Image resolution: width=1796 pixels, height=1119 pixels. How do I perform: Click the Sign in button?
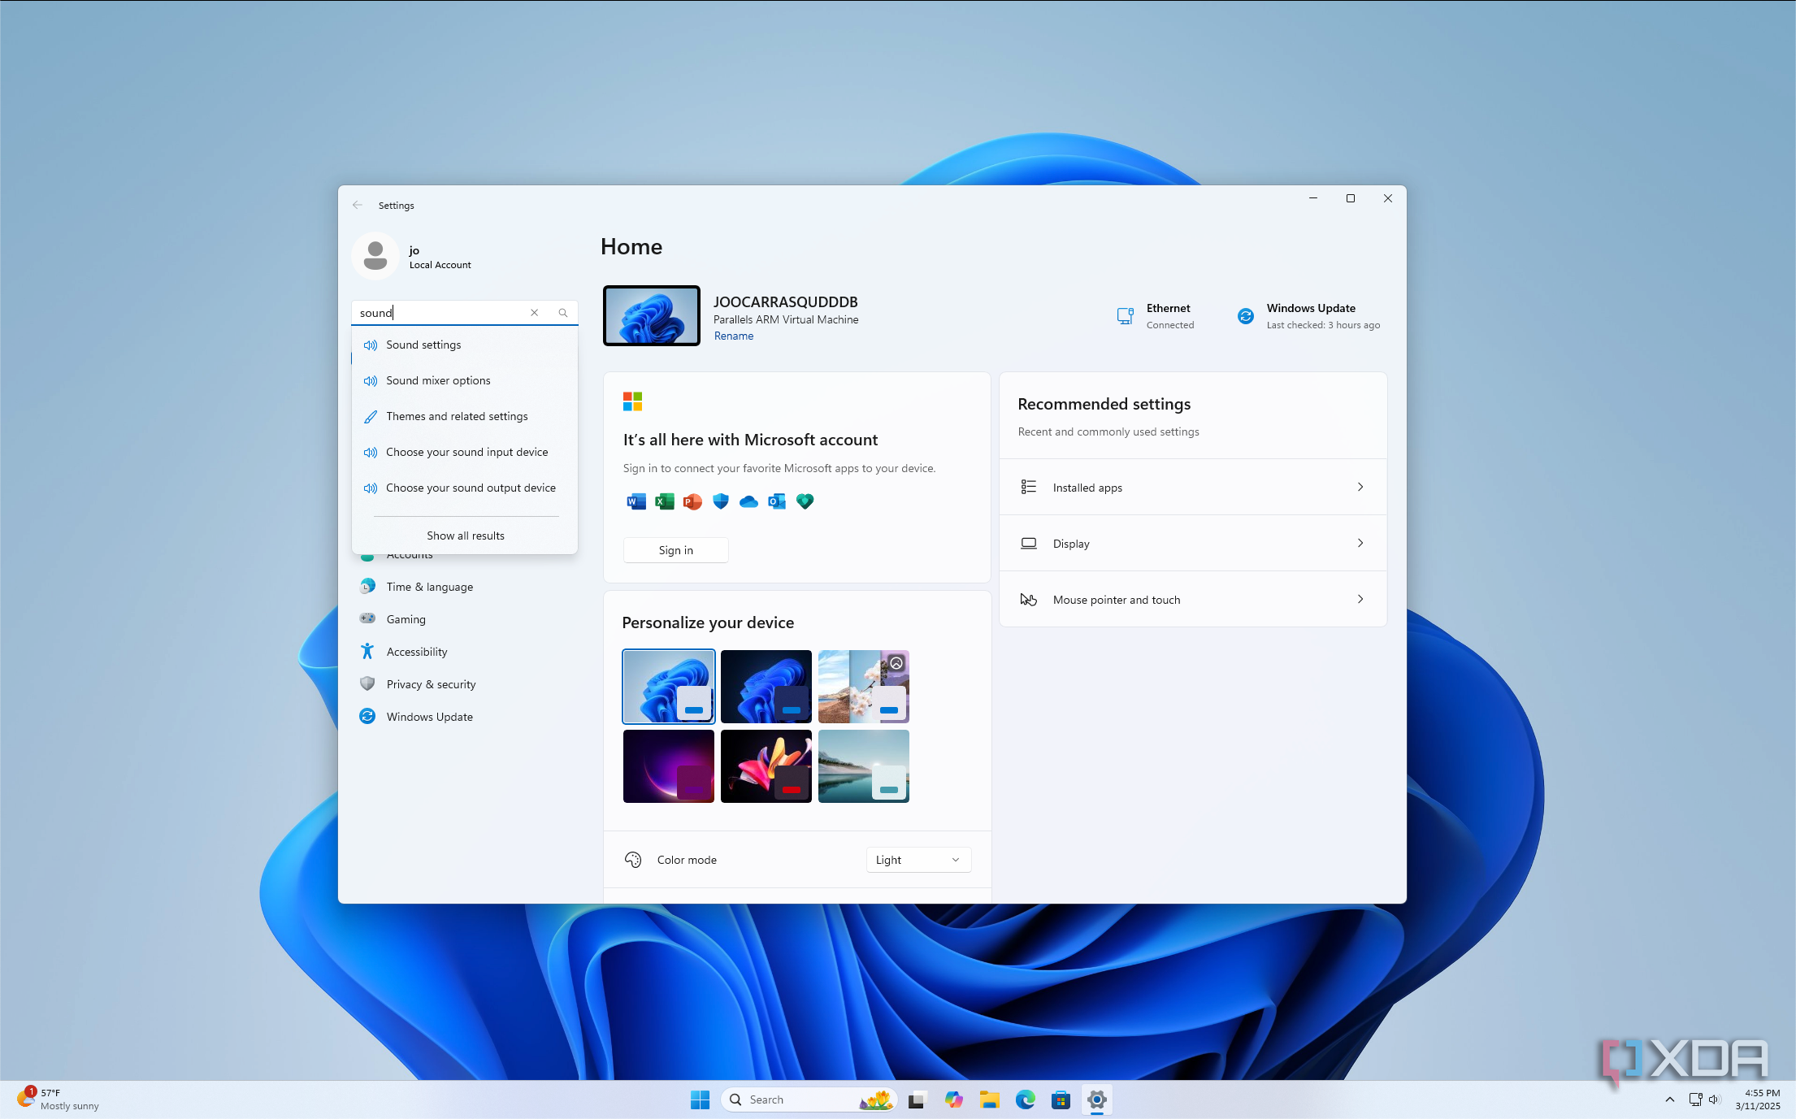coord(675,550)
